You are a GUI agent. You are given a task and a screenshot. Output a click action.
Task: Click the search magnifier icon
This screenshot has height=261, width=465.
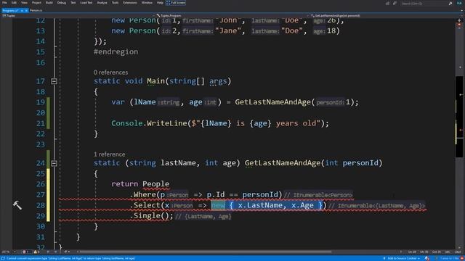coord(450,3)
